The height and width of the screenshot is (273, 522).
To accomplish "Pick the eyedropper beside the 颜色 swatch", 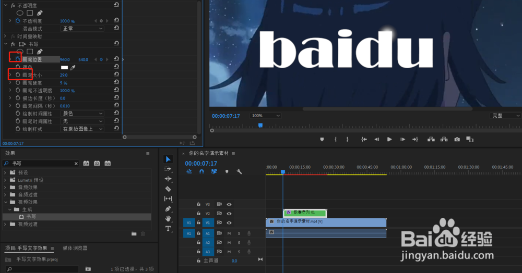I will click(x=73, y=67).
